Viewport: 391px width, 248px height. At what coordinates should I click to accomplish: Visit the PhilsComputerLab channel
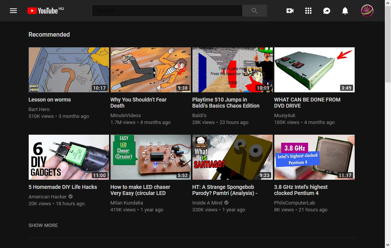(x=295, y=203)
